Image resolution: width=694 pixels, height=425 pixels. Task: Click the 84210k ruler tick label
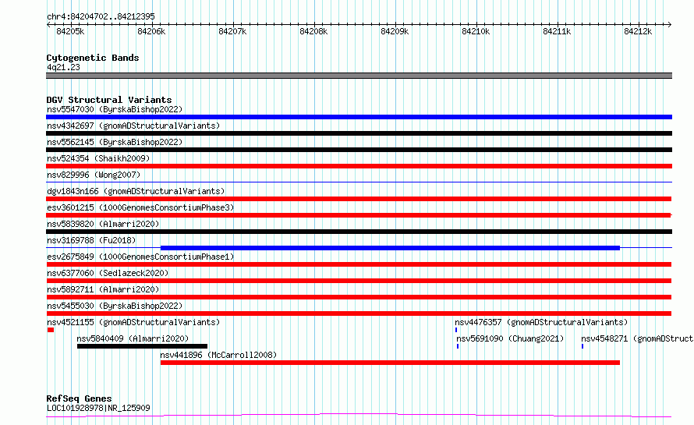[x=476, y=31]
